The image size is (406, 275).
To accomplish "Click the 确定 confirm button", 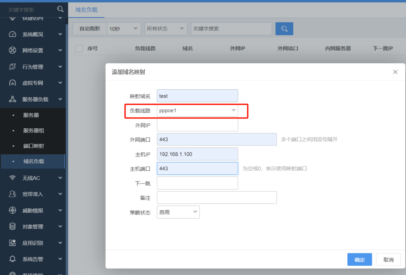I will pos(359,259).
